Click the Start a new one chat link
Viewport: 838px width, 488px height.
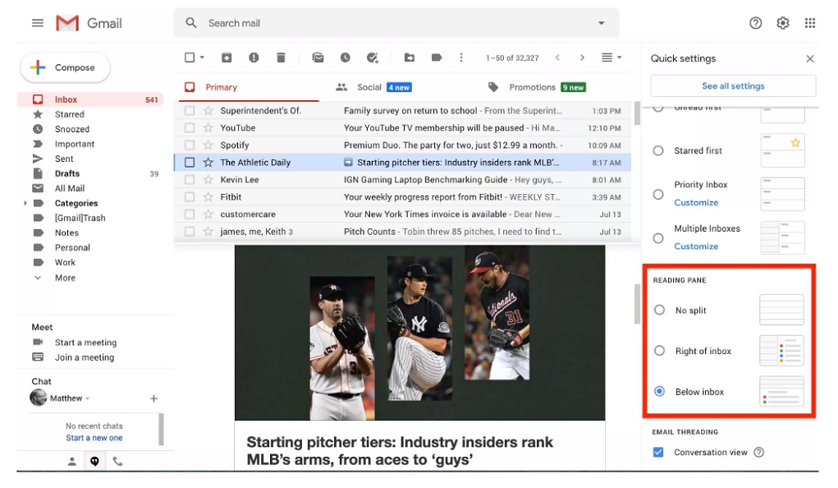(94, 438)
